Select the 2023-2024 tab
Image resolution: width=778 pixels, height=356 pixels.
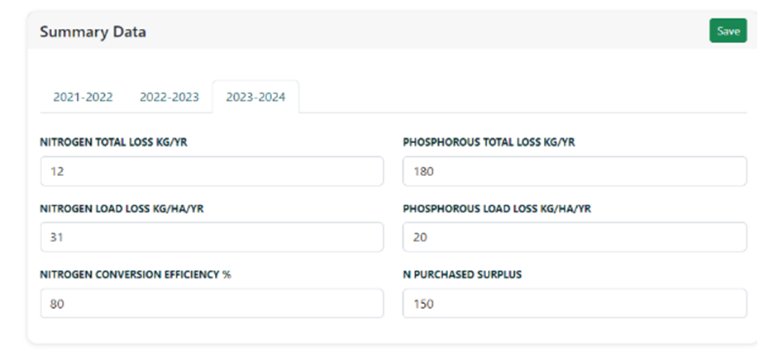click(x=255, y=97)
